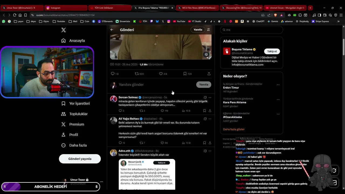Image resolution: width=345 pixels, height=194 pixels.
Task: Click Takip et in quoted Mesut Çevik tweet
Action: click(161, 163)
